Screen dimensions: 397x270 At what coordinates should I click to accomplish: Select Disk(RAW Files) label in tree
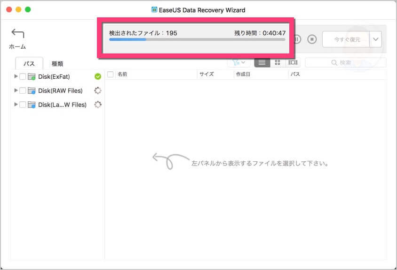coord(60,90)
